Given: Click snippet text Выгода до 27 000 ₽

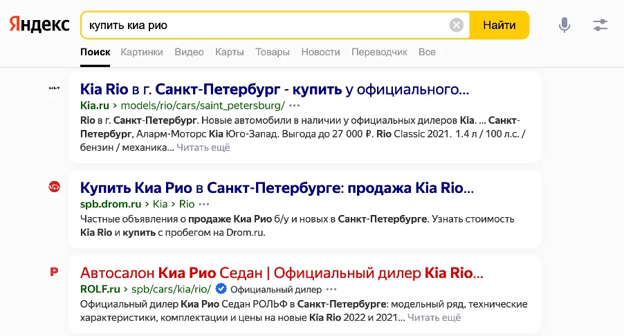Looking at the screenshot, I should pyautogui.click(x=327, y=134).
